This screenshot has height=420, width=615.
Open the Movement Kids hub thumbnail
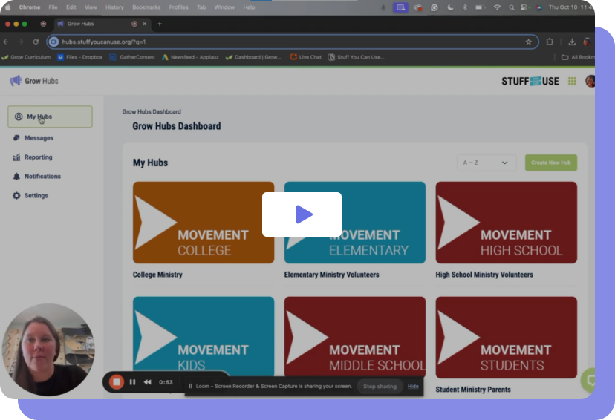coord(204,336)
